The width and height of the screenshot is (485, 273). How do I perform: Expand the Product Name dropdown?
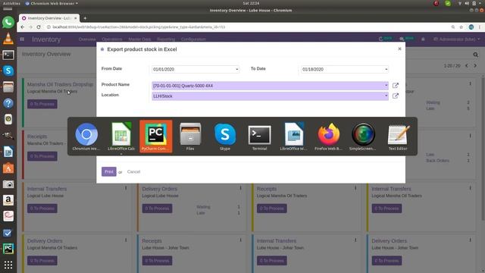tap(386, 86)
